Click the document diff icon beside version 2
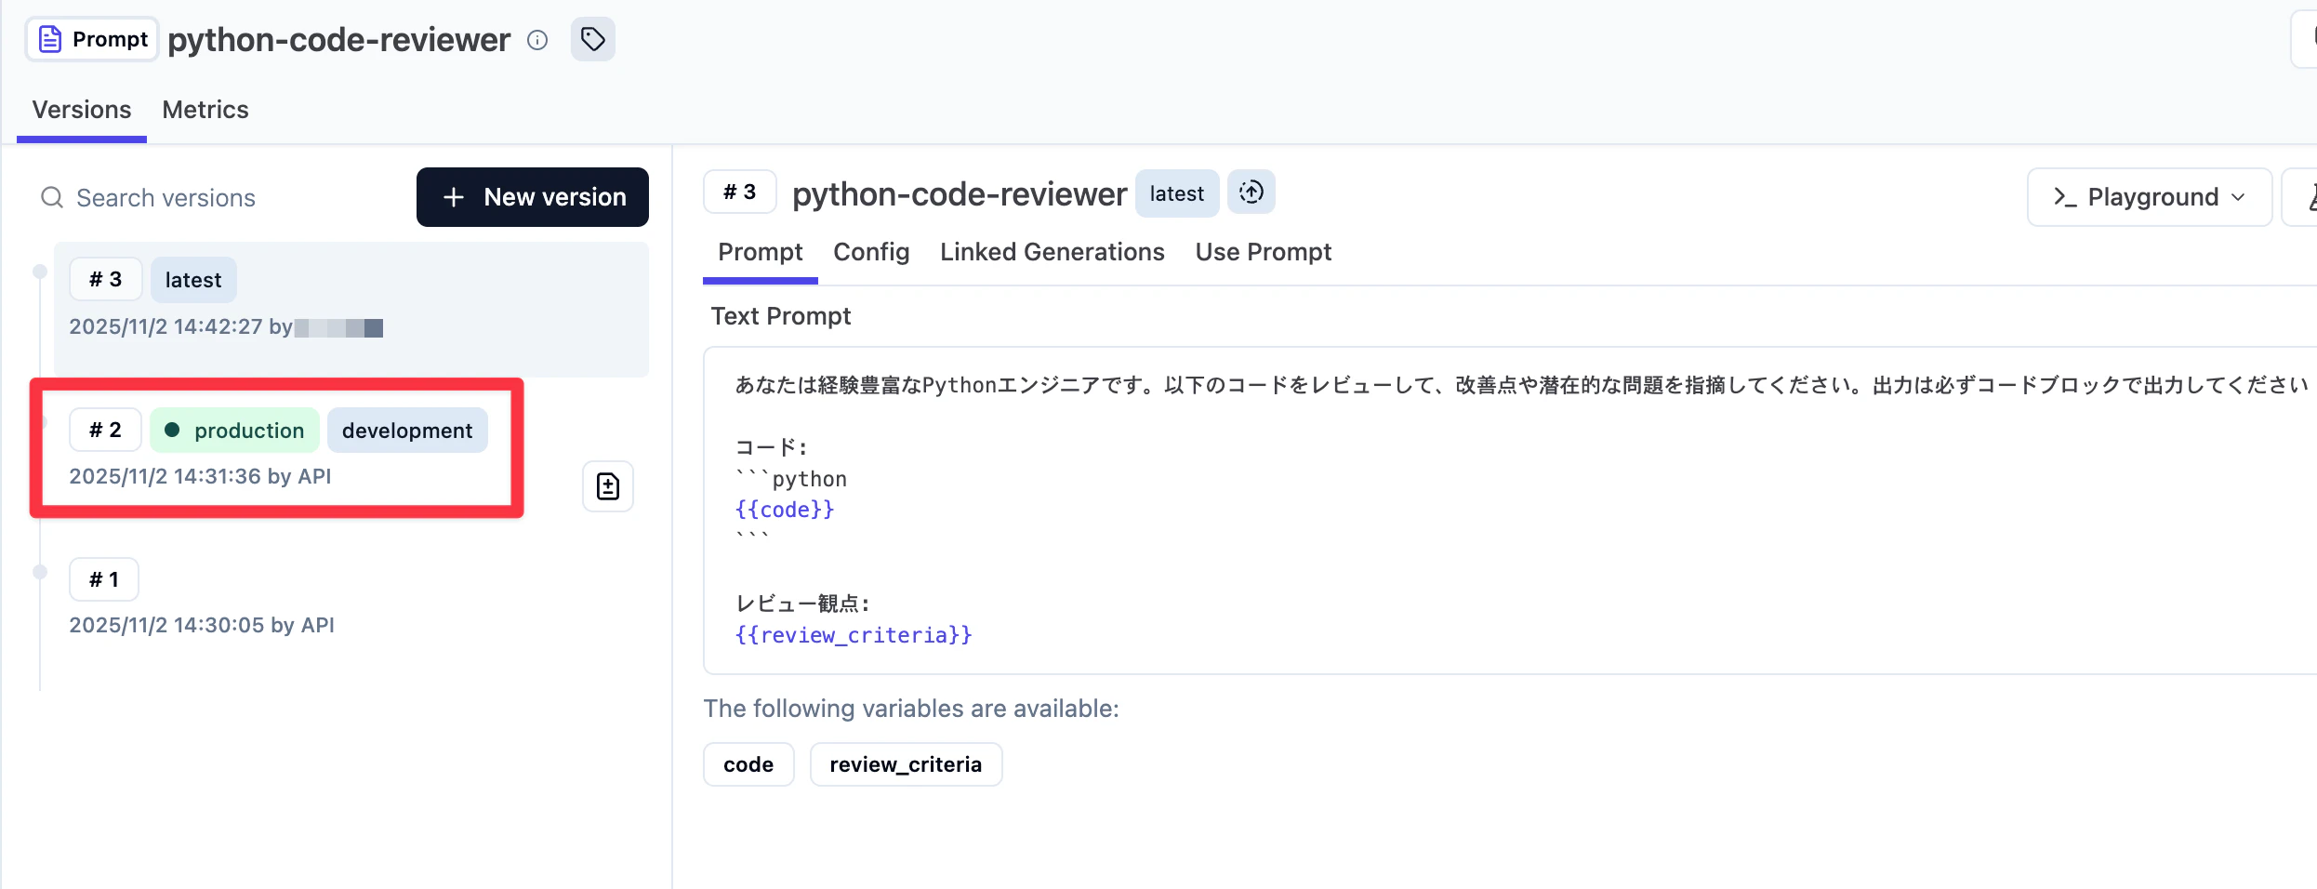 608,486
